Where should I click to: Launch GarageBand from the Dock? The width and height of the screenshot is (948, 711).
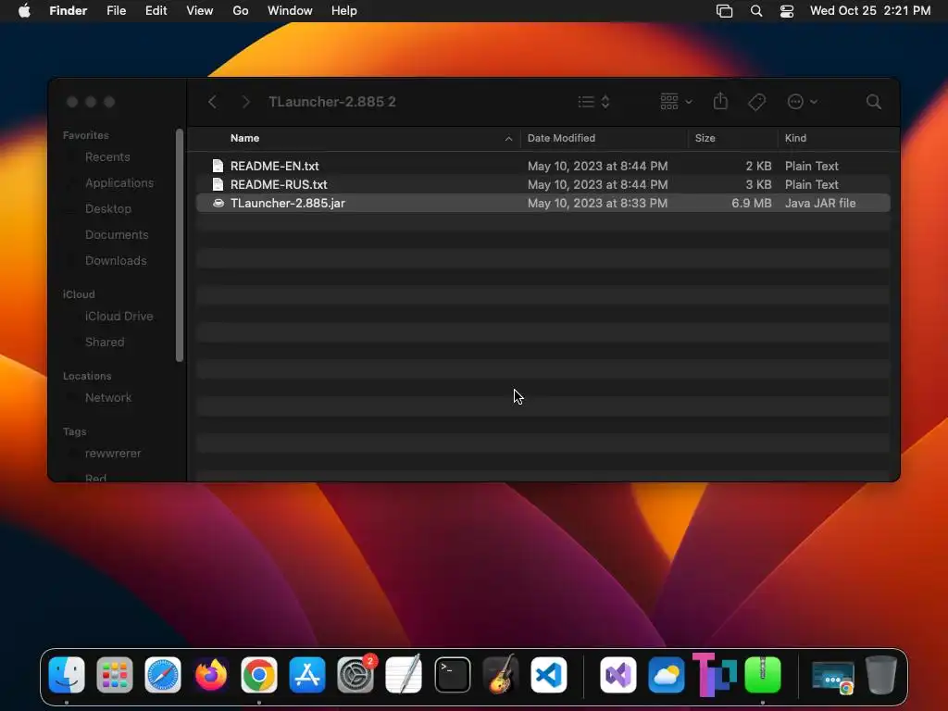click(x=501, y=674)
